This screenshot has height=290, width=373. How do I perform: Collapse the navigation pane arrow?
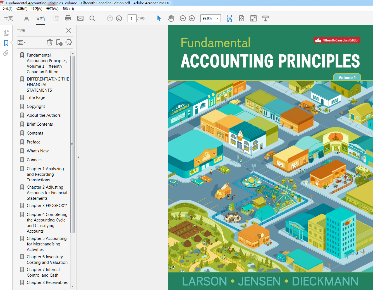(78, 157)
